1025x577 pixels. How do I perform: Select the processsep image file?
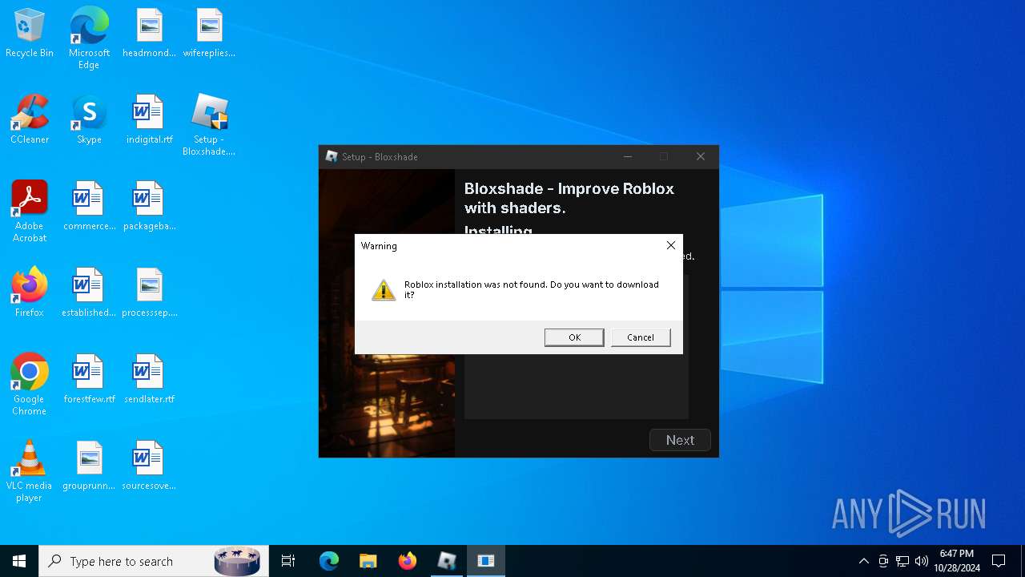tap(149, 293)
